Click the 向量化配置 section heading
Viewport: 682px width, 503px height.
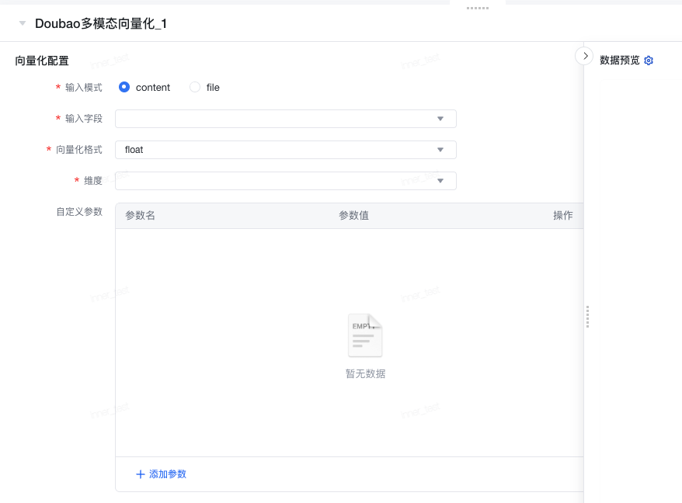(42, 61)
